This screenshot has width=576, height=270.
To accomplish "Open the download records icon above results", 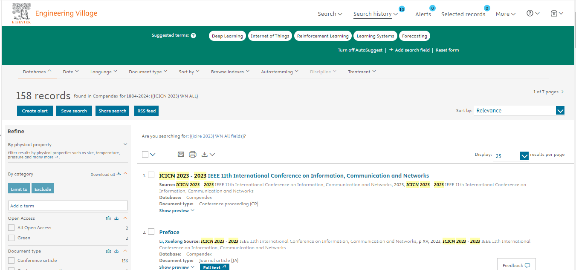I will pyautogui.click(x=205, y=154).
